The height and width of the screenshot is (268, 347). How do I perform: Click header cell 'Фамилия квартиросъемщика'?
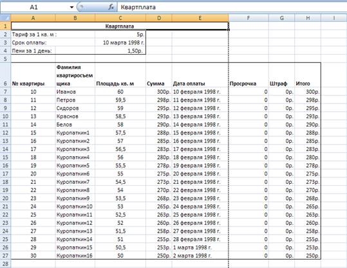tap(75, 75)
